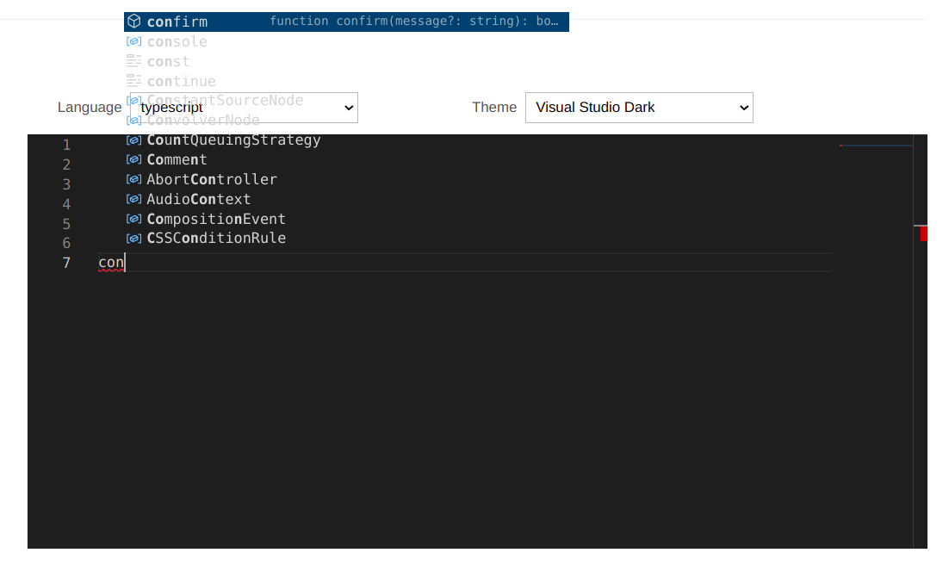Click the icon next to AudioContext
This screenshot has height=565, width=949.
133,199
